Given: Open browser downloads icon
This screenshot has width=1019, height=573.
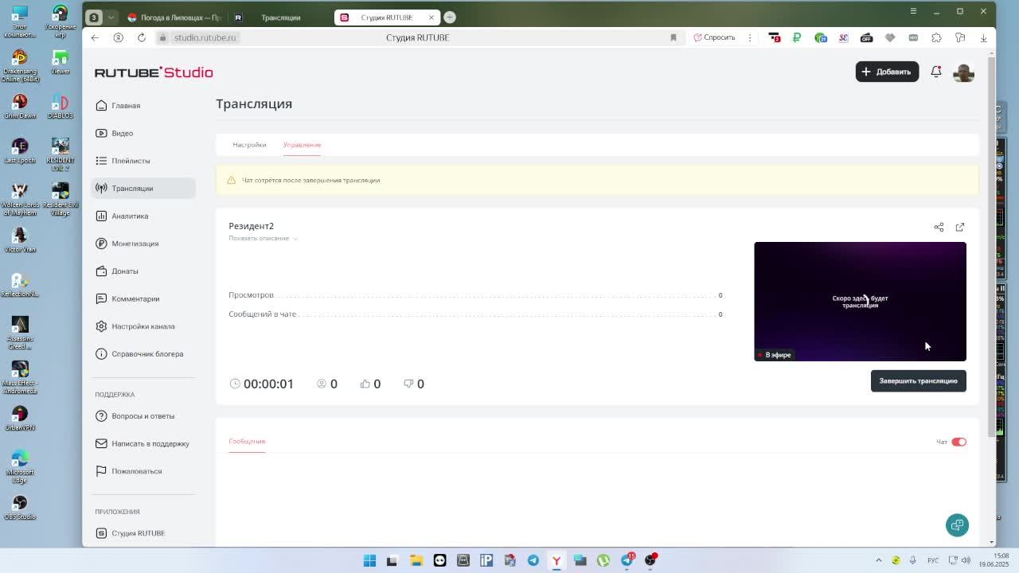Looking at the screenshot, I should point(983,37).
